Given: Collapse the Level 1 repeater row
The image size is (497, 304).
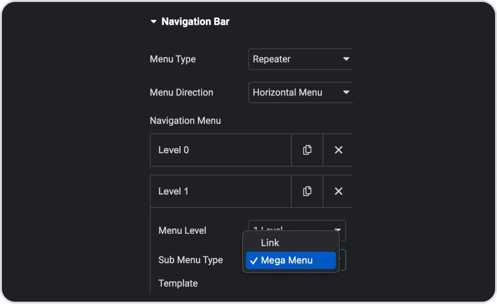Looking at the screenshot, I should [221, 191].
